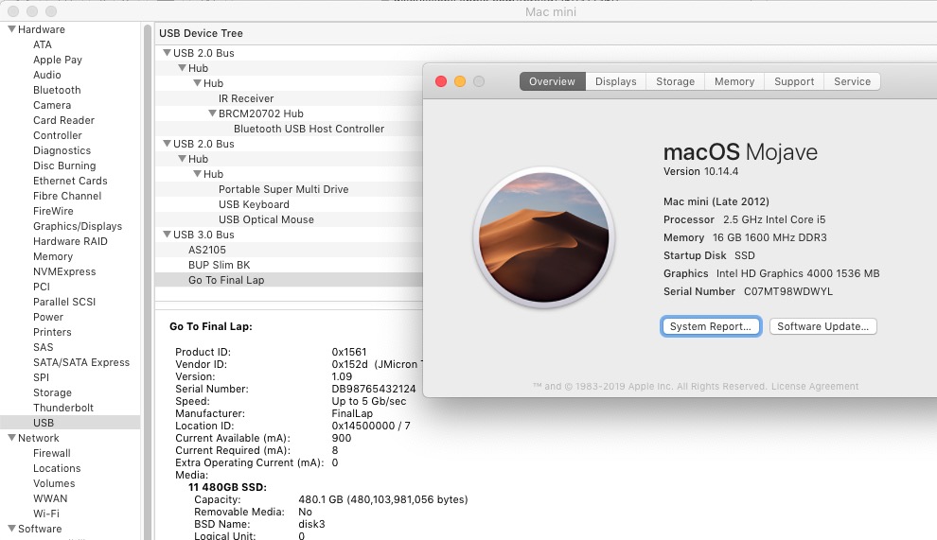937x540 pixels.
Task: Collapse the first USB 2.0 Bus node
Action: pos(167,53)
